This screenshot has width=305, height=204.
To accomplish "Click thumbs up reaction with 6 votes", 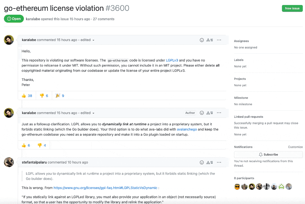I will [x=26, y=145].
